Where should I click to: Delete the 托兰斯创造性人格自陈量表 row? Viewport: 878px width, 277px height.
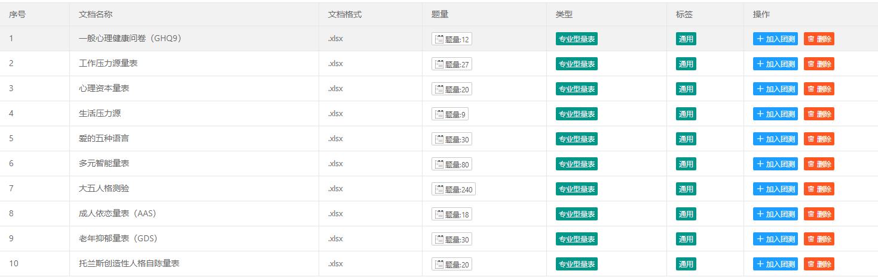click(x=819, y=264)
